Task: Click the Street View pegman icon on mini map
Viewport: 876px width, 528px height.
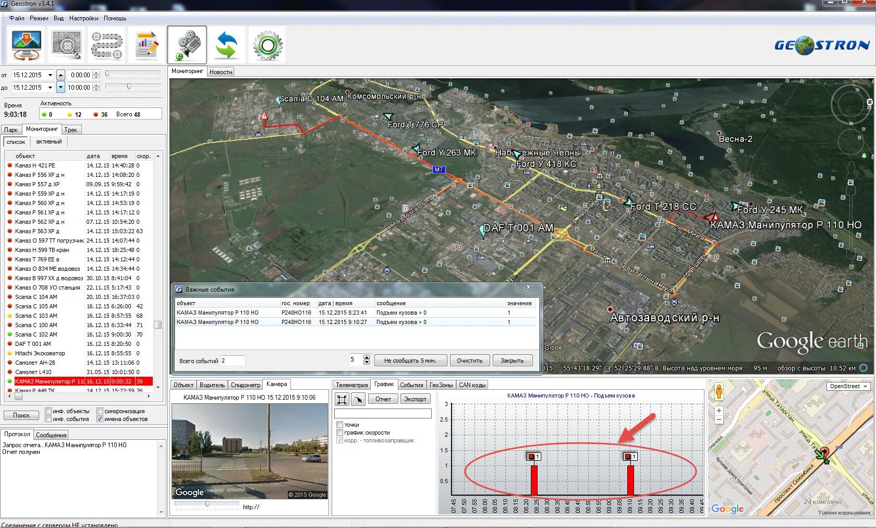Action: (x=719, y=391)
